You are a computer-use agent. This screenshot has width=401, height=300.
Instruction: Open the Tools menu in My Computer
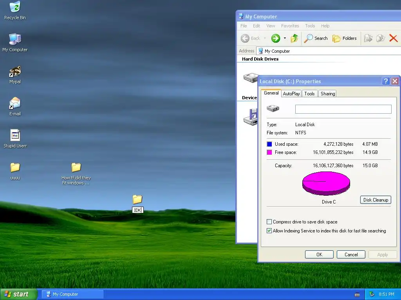[x=310, y=26]
